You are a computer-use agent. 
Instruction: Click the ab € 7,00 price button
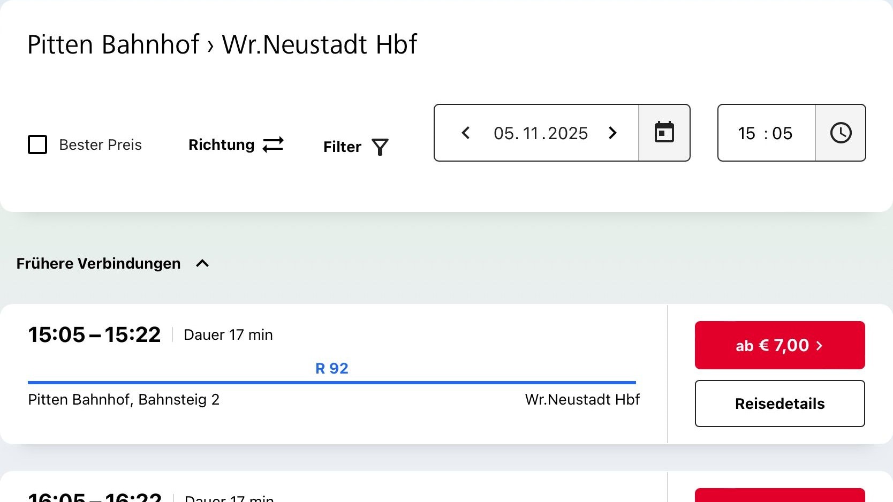(779, 345)
